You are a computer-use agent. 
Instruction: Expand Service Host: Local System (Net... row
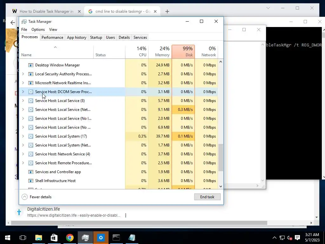click(23, 145)
